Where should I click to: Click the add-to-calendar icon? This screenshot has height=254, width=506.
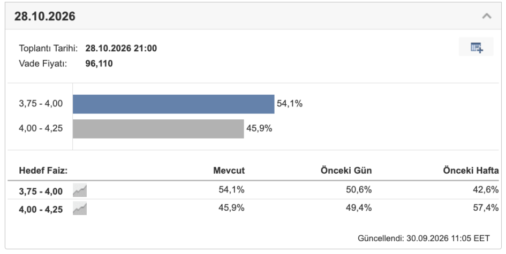click(477, 48)
